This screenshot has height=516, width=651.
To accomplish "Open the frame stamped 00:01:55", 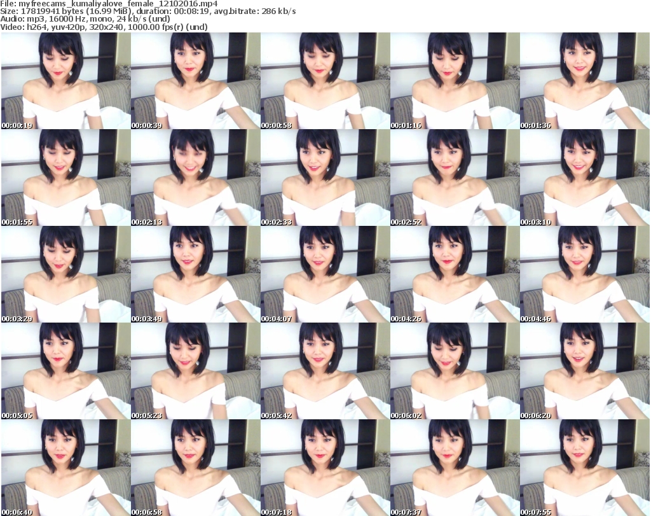I will pos(66,178).
